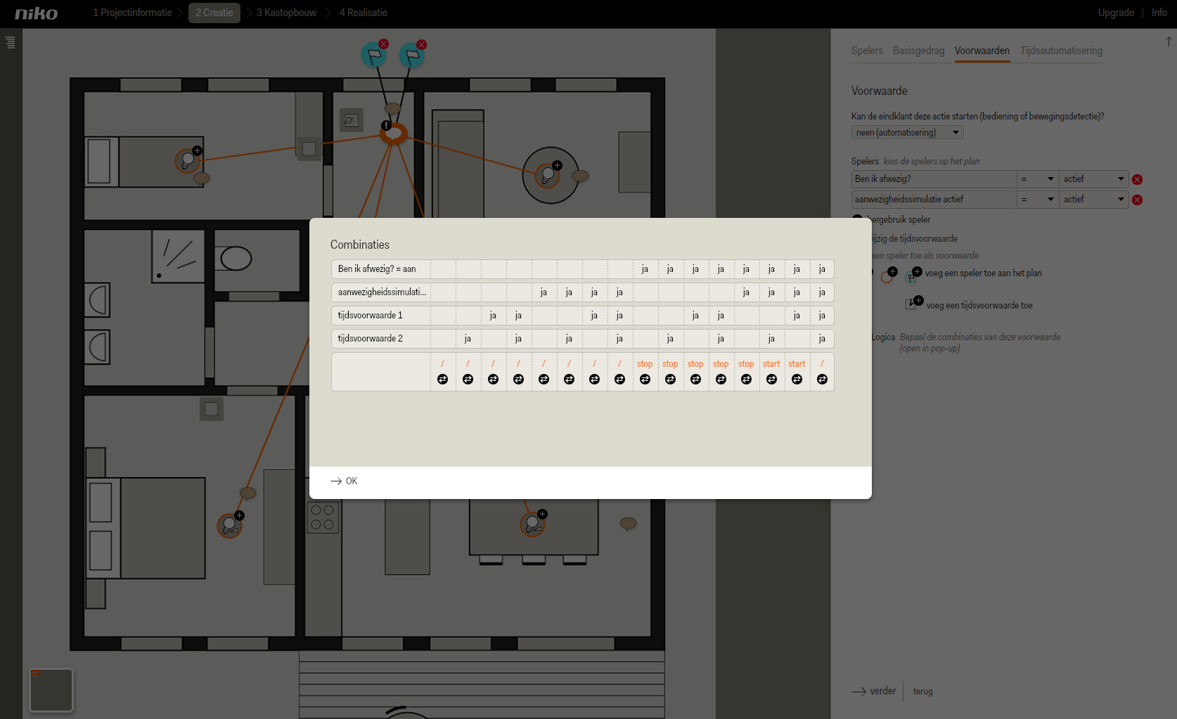Open the 'neen (automatisering)' dropdown

pyautogui.click(x=907, y=132)
